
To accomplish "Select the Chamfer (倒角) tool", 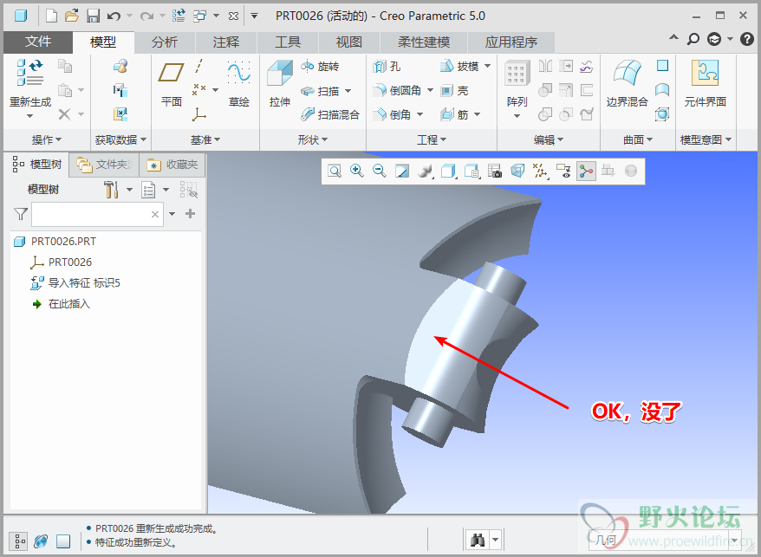I will point(392,114).
